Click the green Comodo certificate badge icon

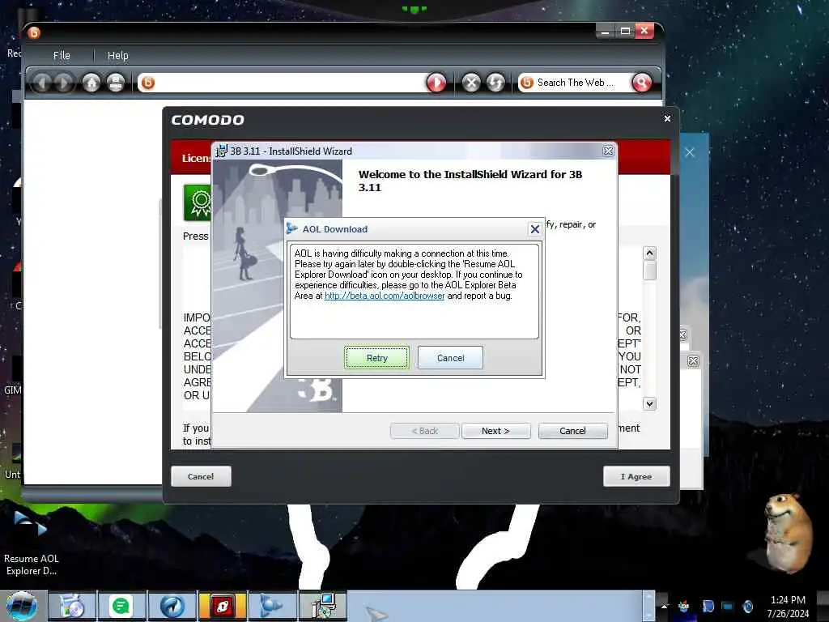tap(198, 202)
